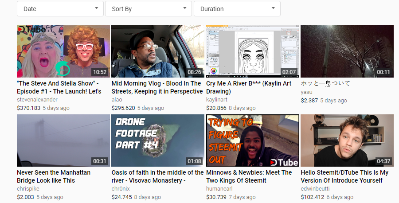Click the 10:52 duration badge
This screenshot has width=399, height=203.
pos(100,72)
